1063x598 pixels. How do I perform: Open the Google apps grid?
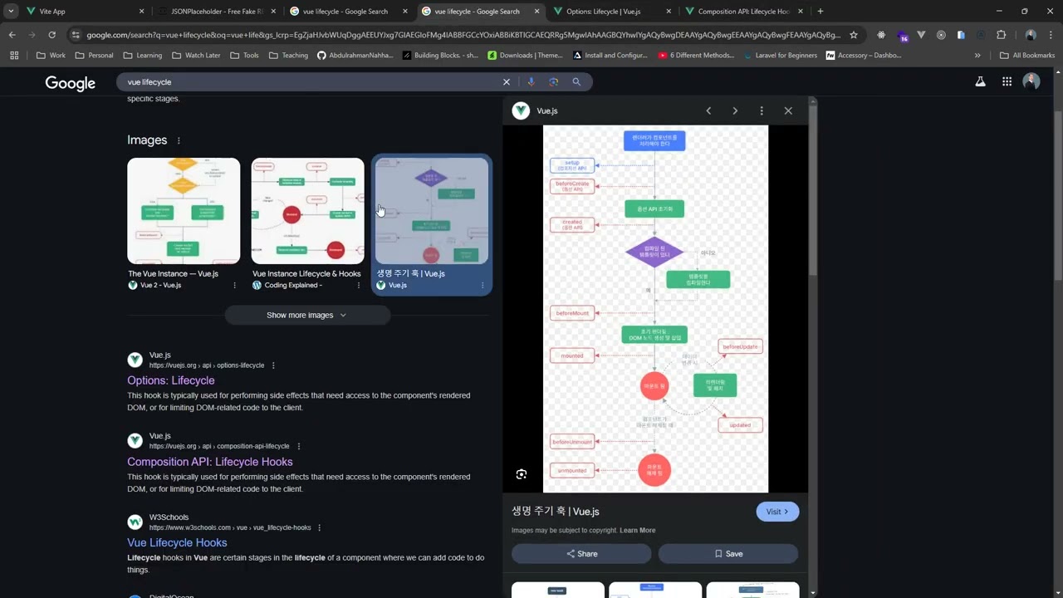tap(1007, 81)
